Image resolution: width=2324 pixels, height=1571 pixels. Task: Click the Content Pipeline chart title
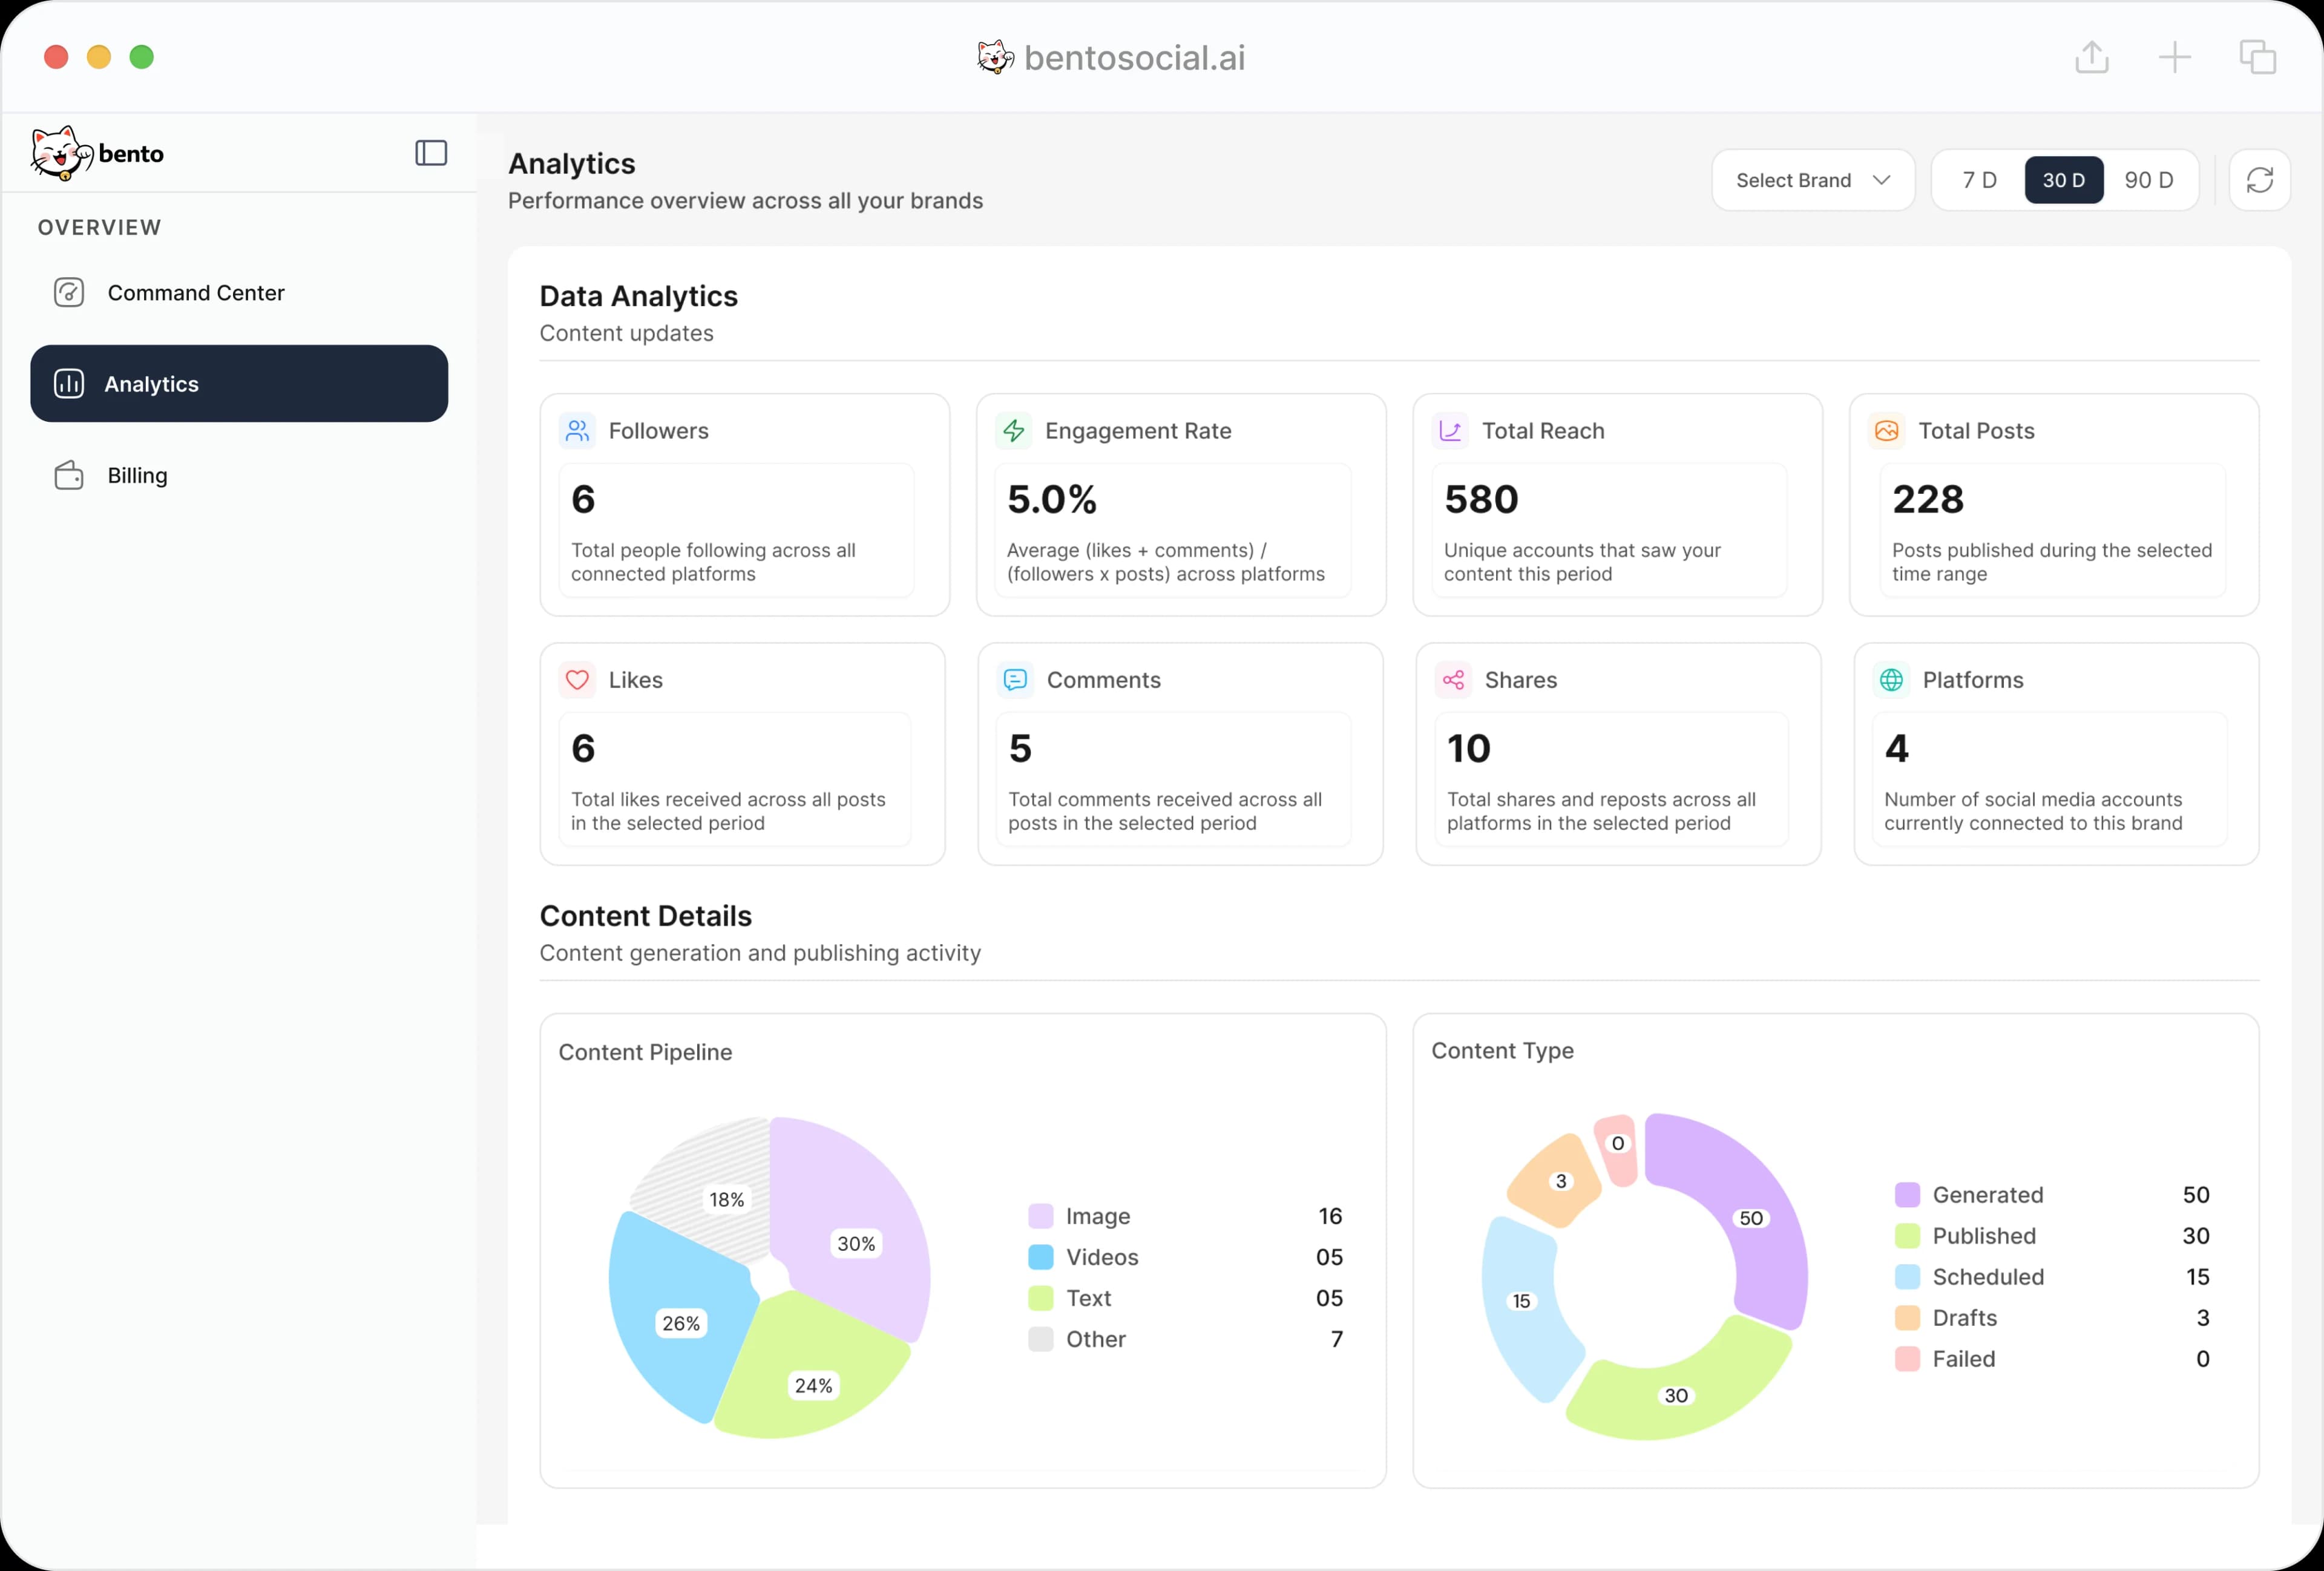(x=645, y=1052)
